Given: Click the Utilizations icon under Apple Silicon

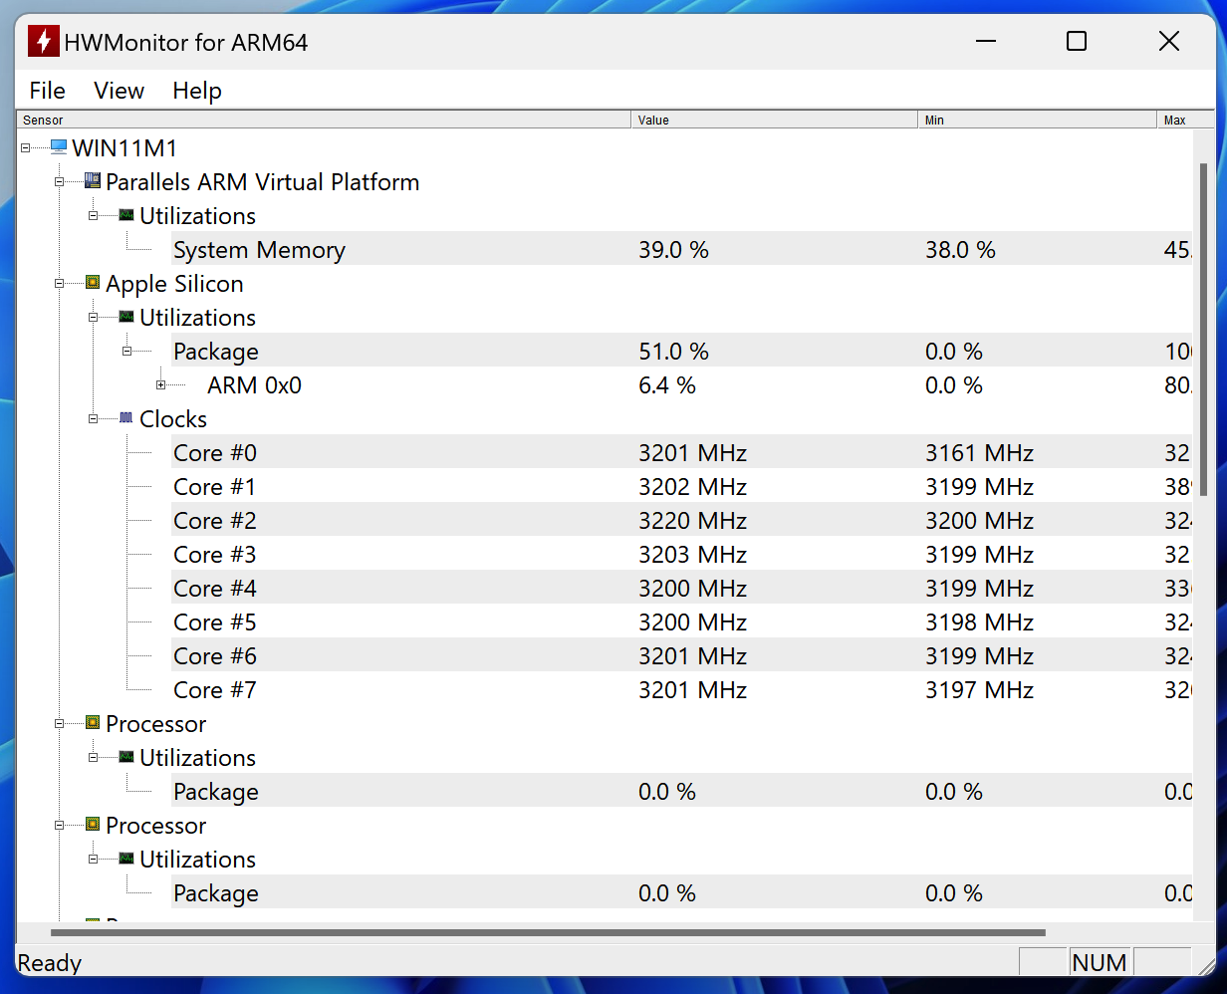Looking at the screenshot, I should pyautogui.click(x=126, y=317).
